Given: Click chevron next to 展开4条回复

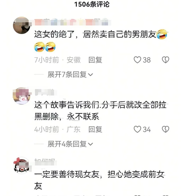Looking at the screenshot, I should (x=90, y=144).
